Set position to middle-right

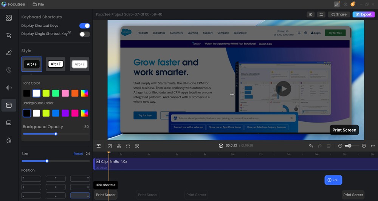pos(80,187)
